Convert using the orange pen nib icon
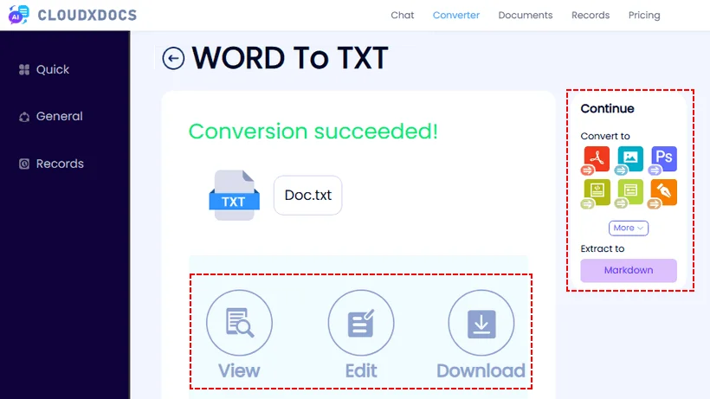This screenshot has width=710, height=399. click(663, 193)
